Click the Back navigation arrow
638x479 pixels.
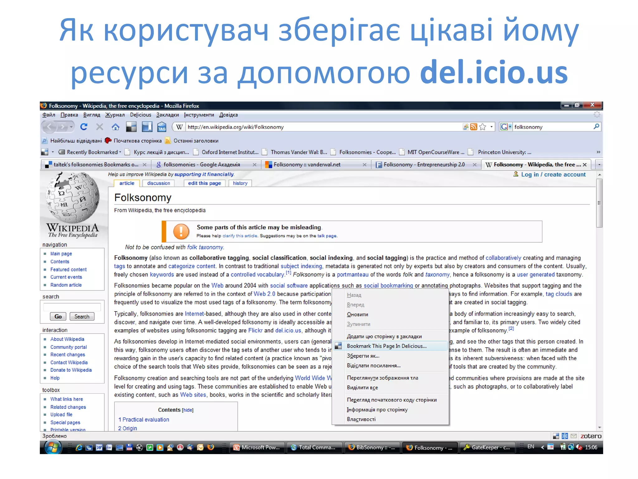[x=49, y=127]
